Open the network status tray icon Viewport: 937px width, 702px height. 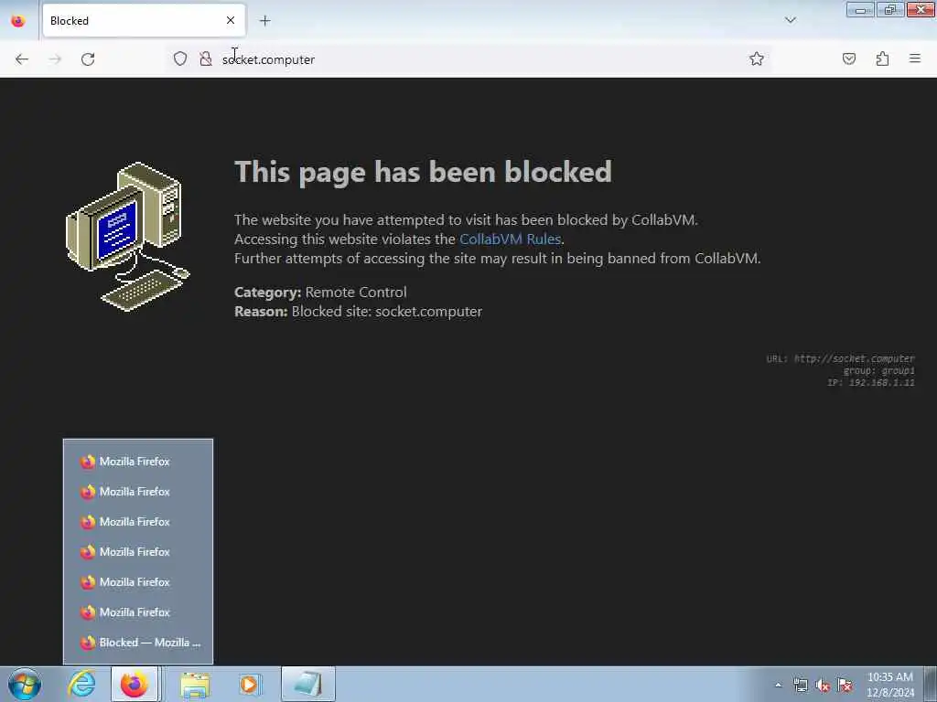pos(800,686)
